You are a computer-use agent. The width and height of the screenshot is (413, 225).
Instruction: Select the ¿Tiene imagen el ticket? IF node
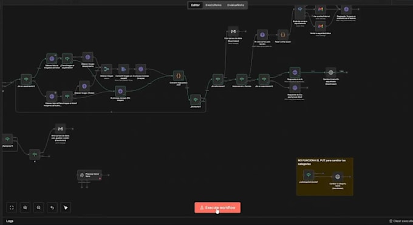(x=67, y=96)
